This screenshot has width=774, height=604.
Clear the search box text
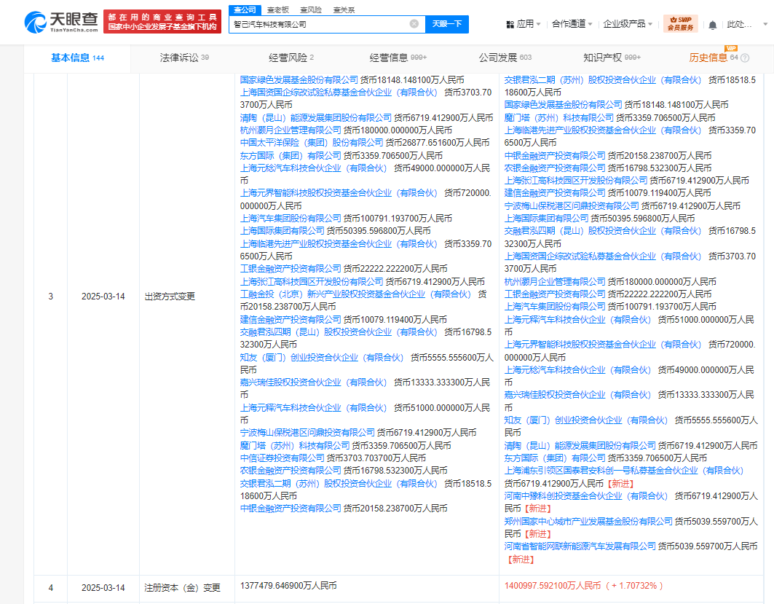point(414,24)
